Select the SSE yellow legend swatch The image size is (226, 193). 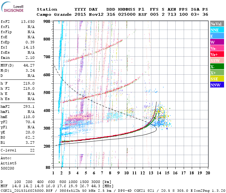(x=217, y=79)
